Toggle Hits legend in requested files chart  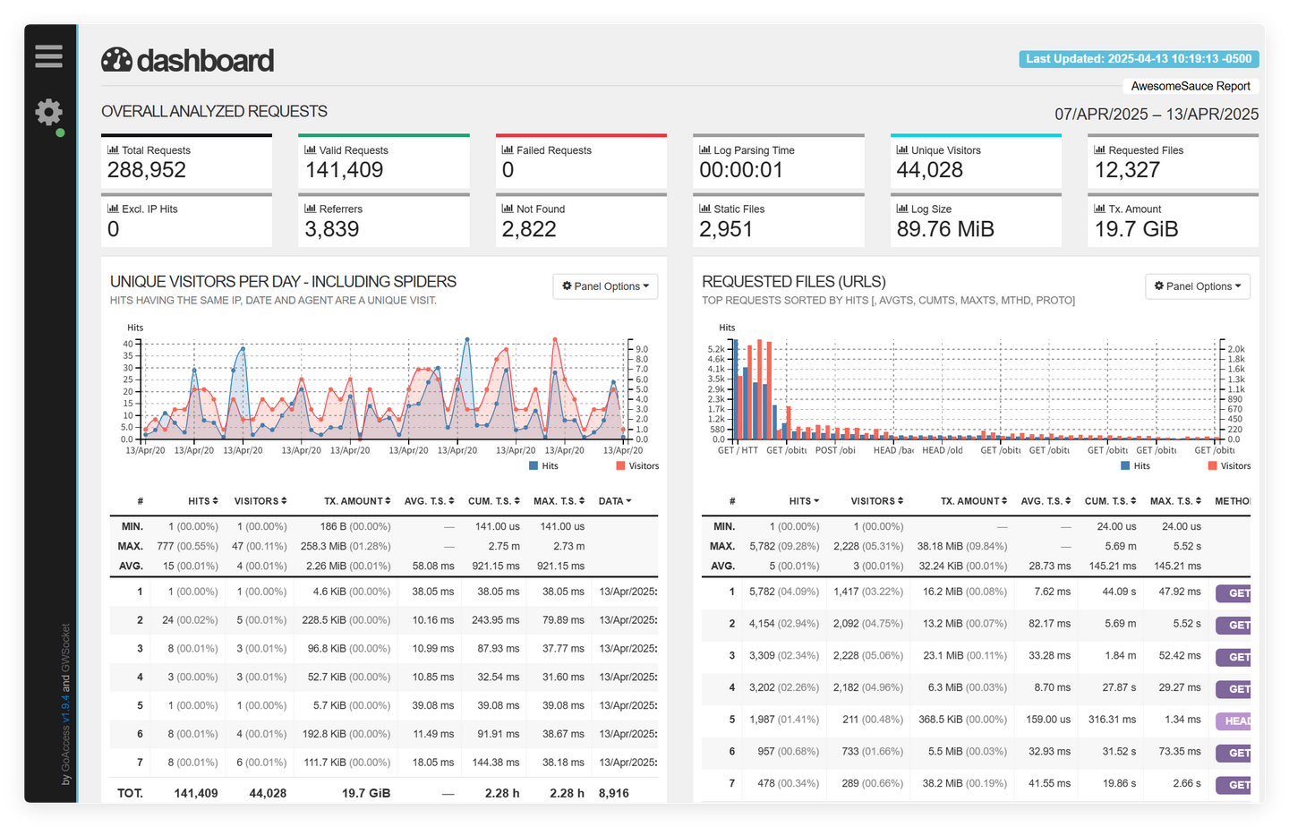point(1136,465)
